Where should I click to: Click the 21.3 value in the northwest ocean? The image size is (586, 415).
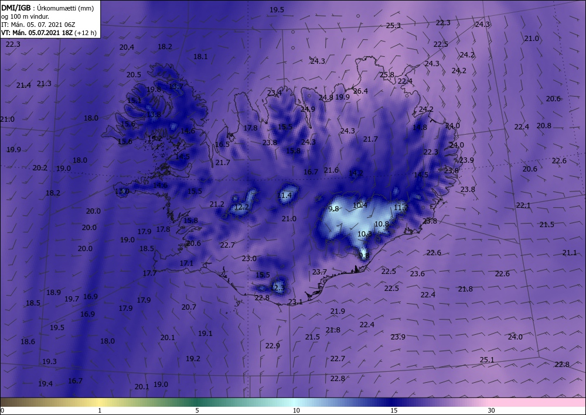click(x=44, y=83)
